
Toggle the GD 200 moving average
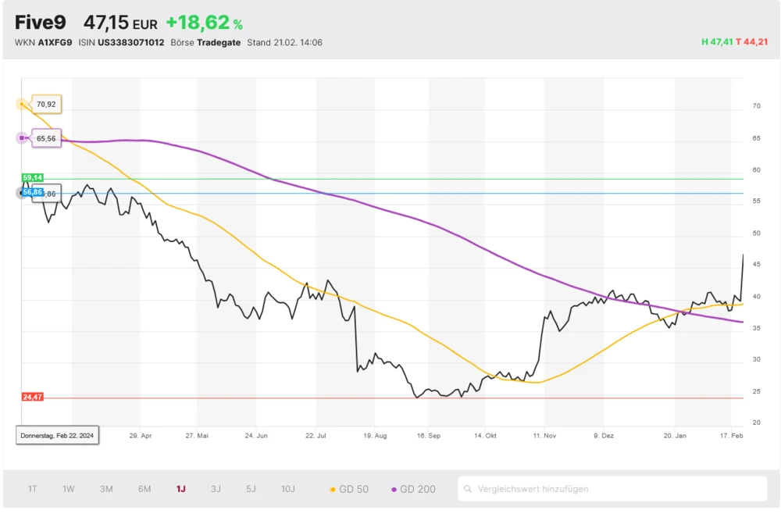[x=413, y=489]
